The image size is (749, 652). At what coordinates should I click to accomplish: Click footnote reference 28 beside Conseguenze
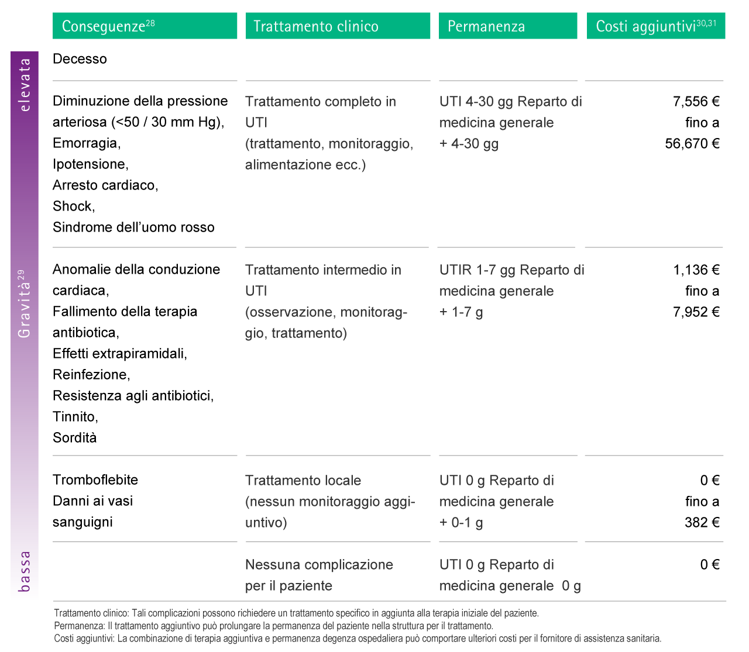pos(150,23)
